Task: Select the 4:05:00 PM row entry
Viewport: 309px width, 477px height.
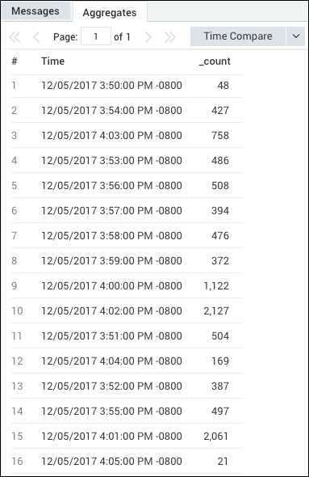Action: pyautogui.click(x=127, y=461)
